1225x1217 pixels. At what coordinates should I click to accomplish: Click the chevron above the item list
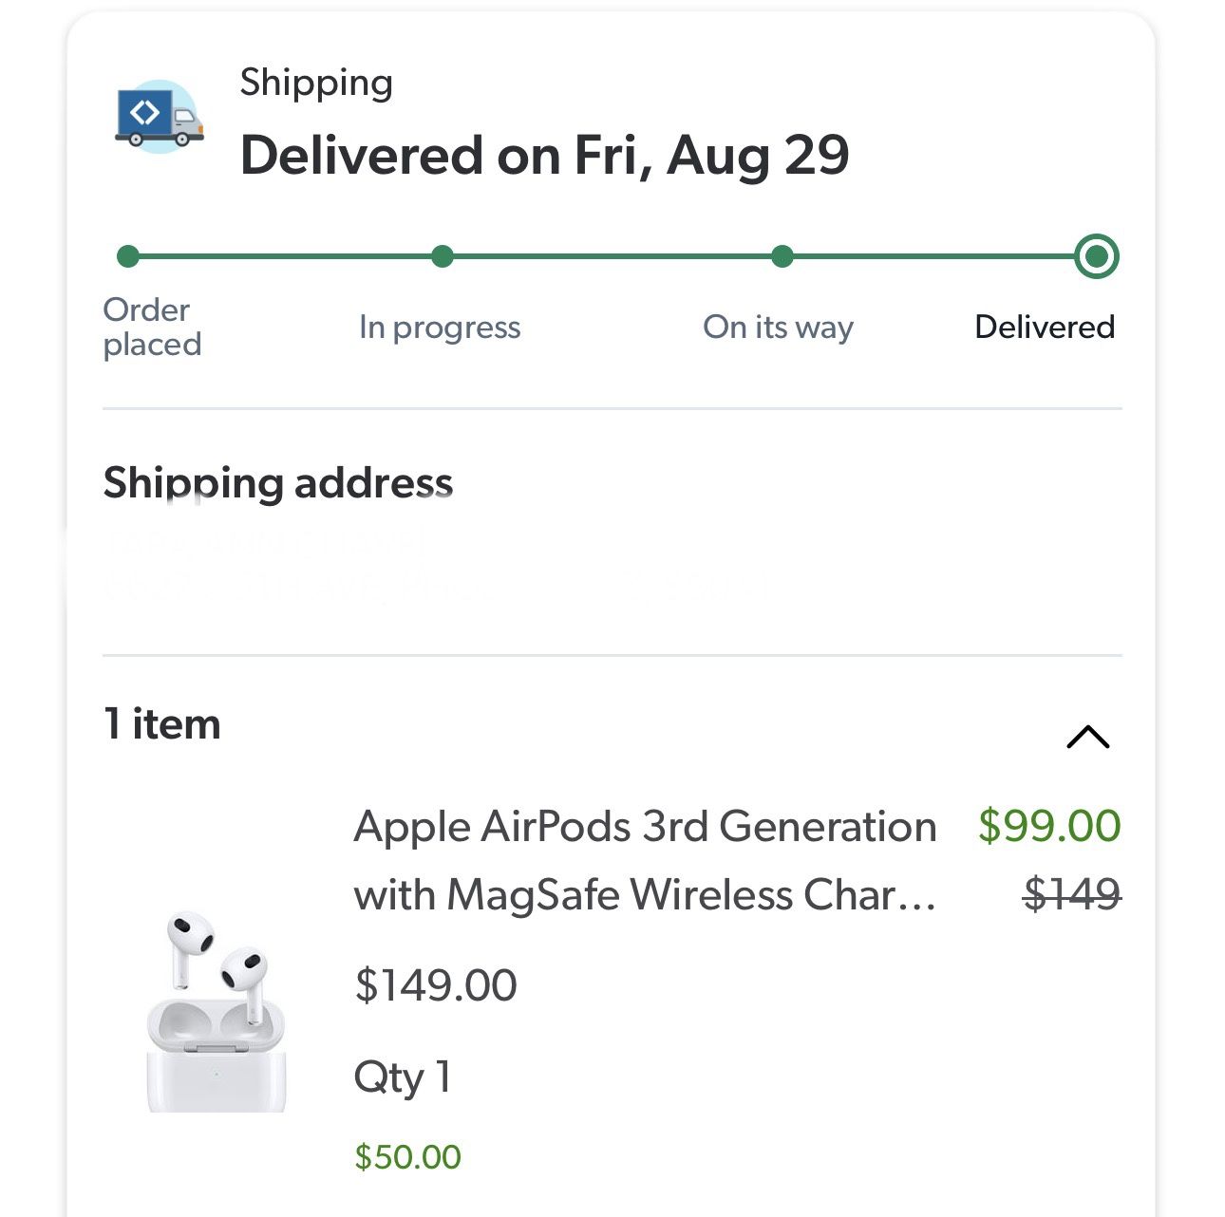[x=1090, y=738]
